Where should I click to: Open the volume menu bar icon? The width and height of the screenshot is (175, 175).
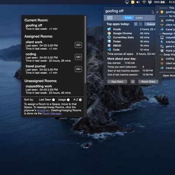coord(138,2)
